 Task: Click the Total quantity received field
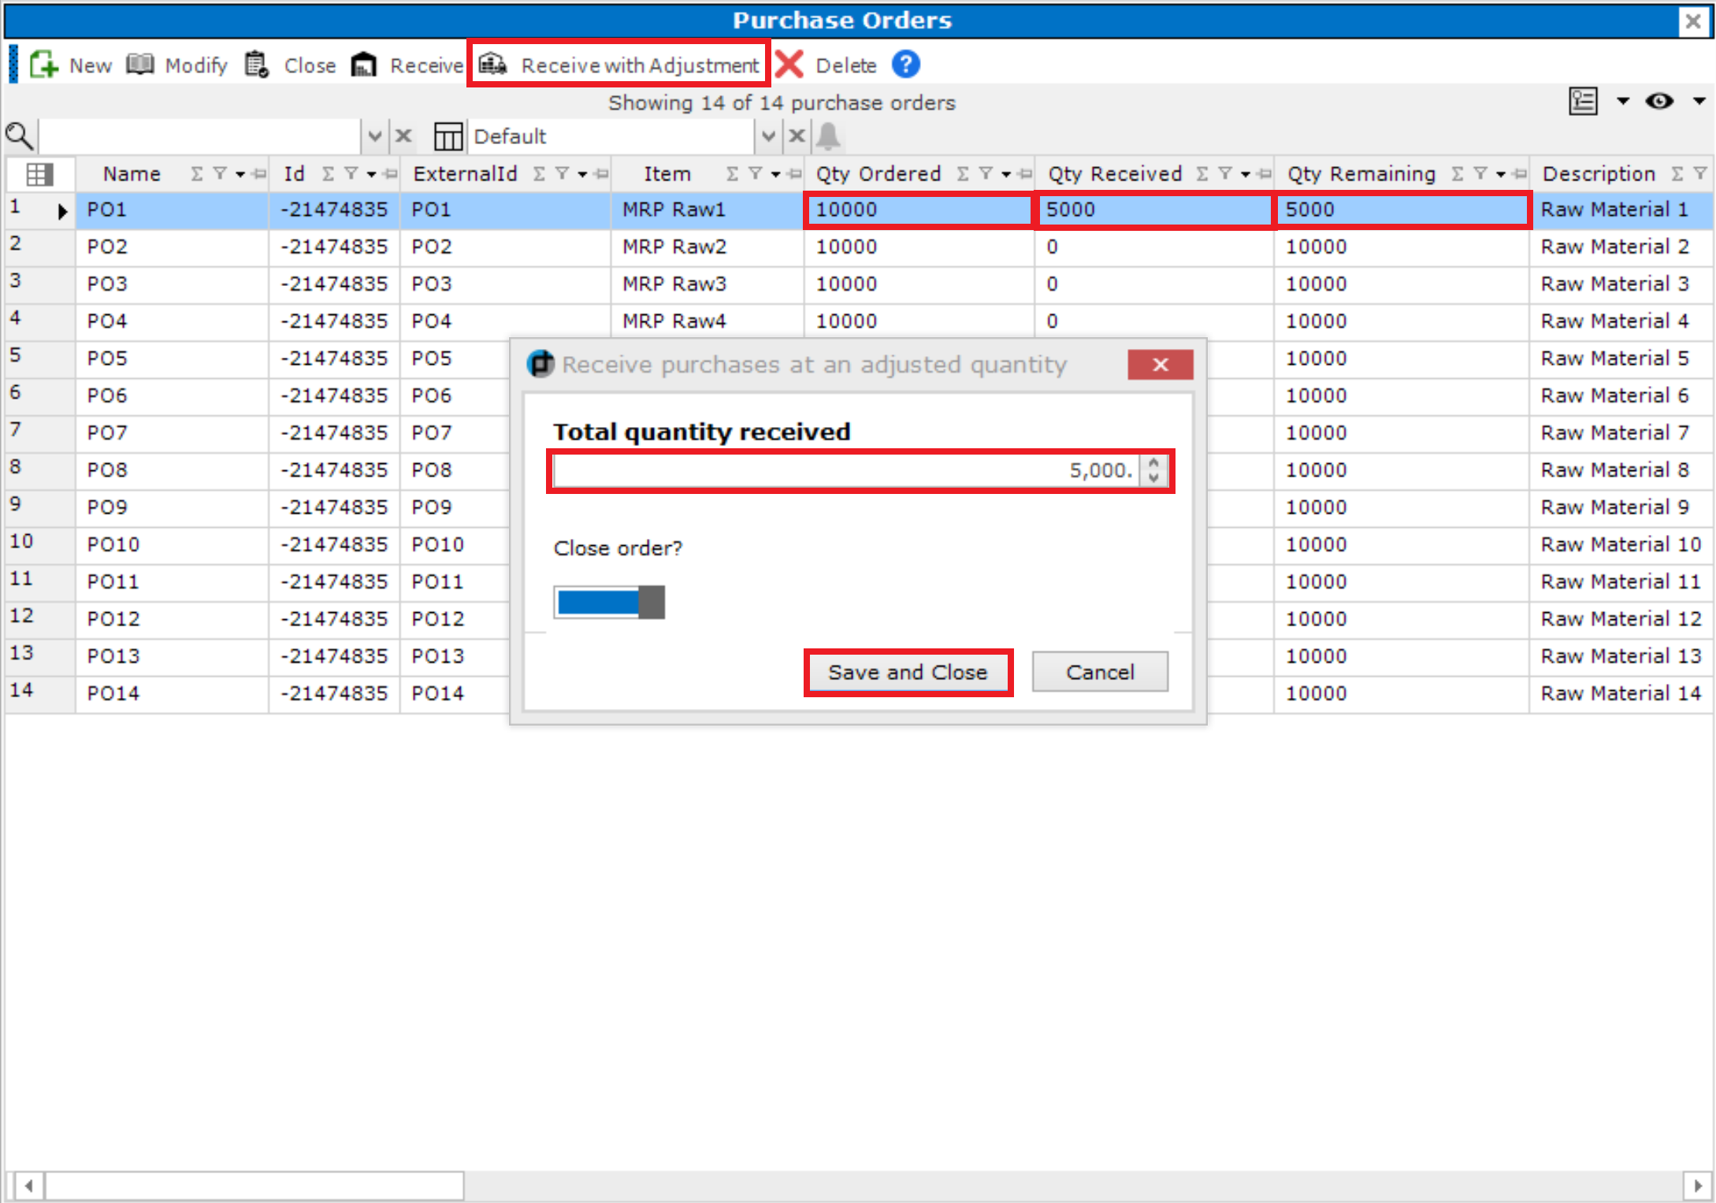tap(846, 471)
